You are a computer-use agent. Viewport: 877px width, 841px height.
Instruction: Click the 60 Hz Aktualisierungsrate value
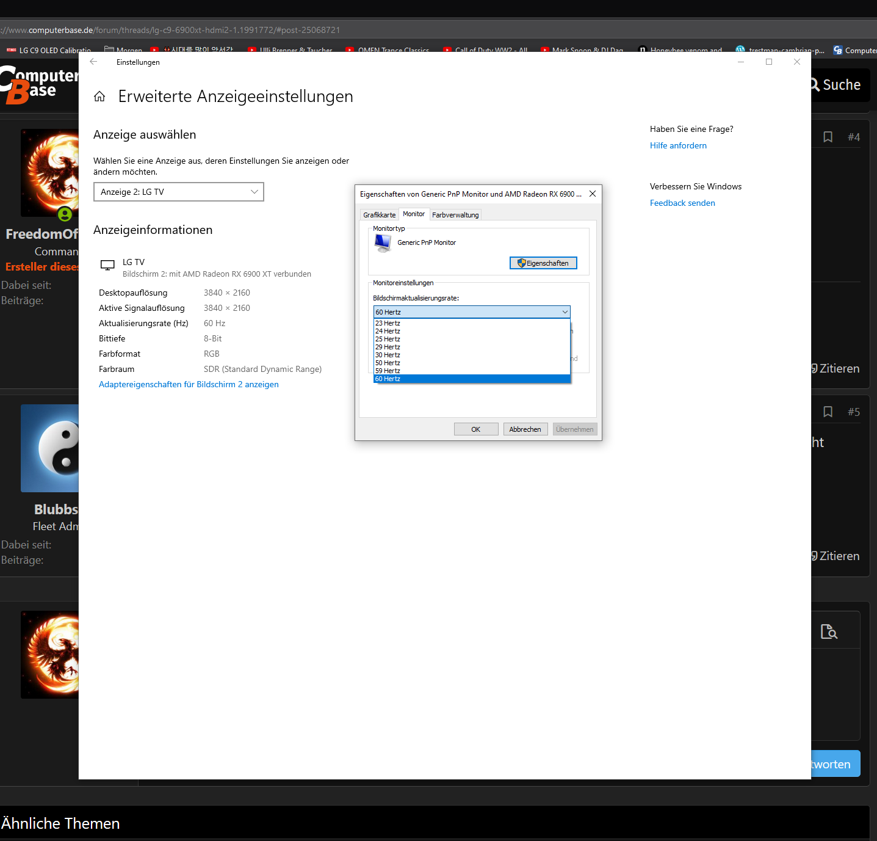click(x=215, y=323)
